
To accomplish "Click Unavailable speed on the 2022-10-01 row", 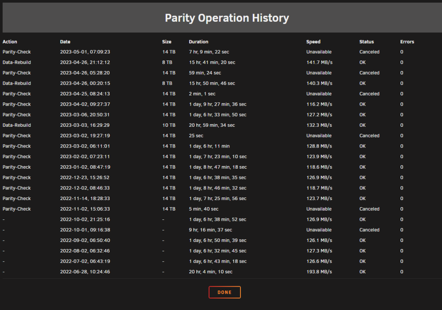I will pyautogui.click(x=319, y=230).
